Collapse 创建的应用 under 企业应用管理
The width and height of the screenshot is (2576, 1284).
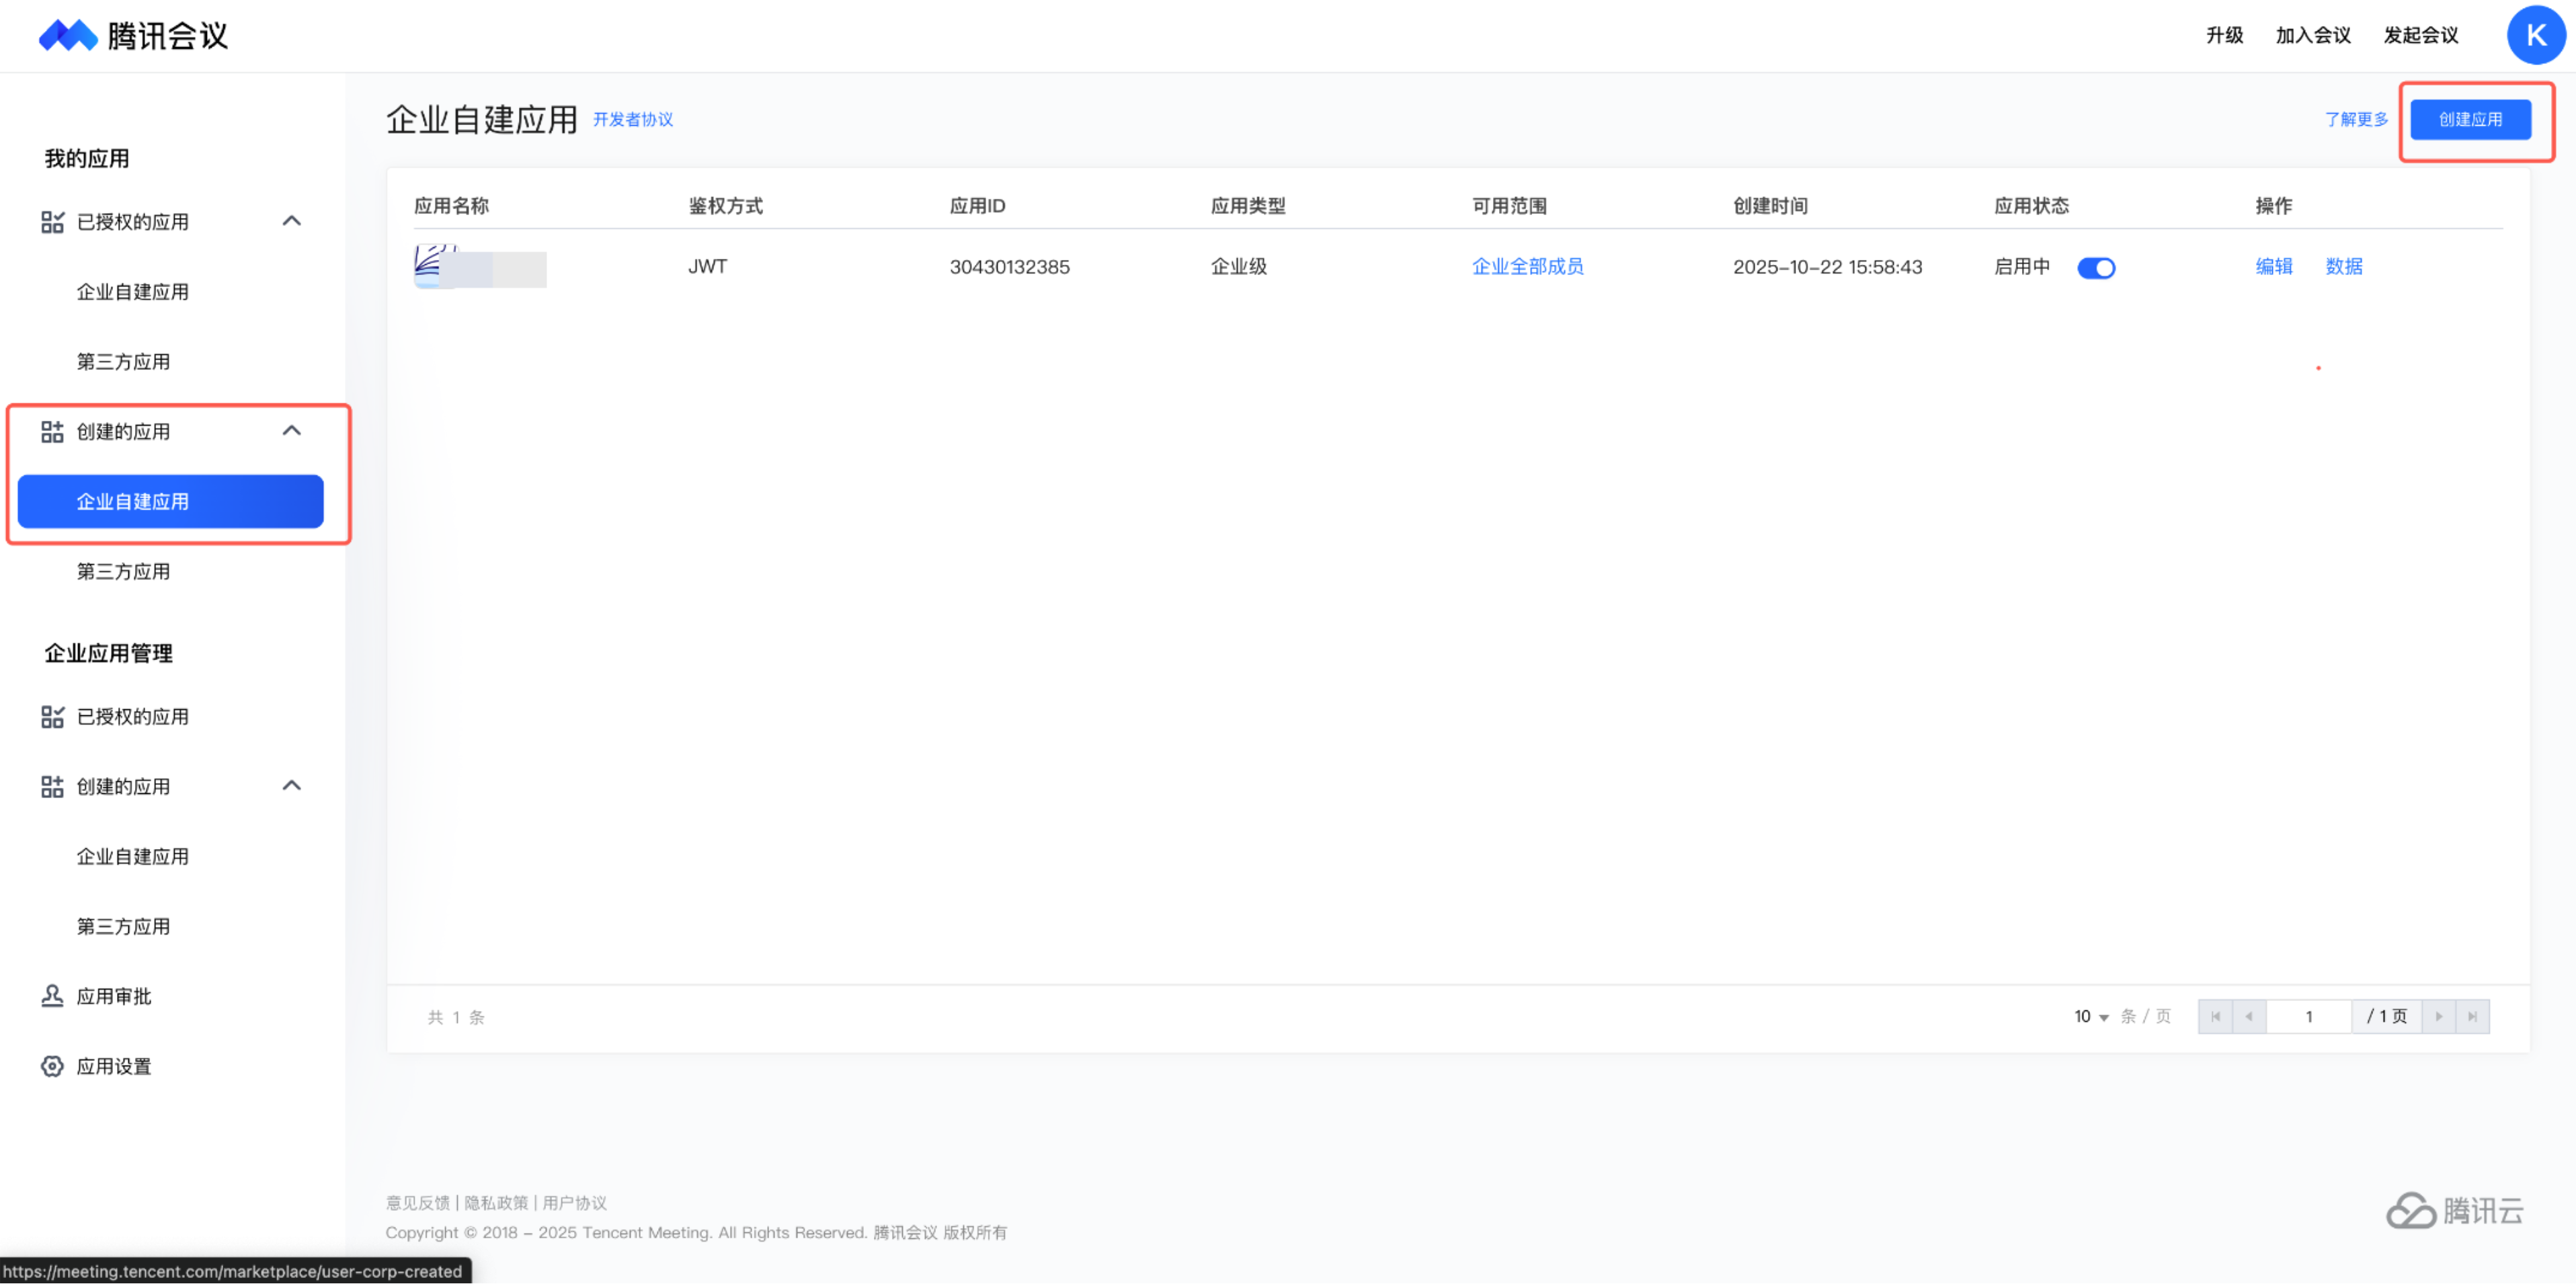tap(292, 786)
